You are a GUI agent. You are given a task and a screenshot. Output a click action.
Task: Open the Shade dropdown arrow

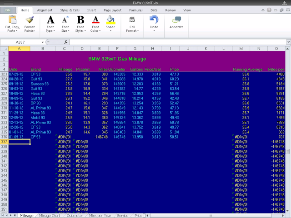click(110, 30)
